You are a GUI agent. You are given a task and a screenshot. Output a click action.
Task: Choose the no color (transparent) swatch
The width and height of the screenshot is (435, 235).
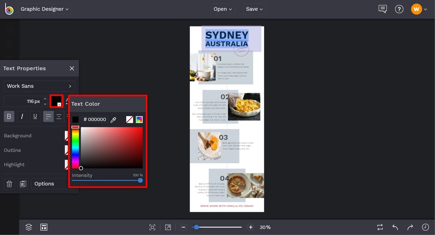pos(129,120)
